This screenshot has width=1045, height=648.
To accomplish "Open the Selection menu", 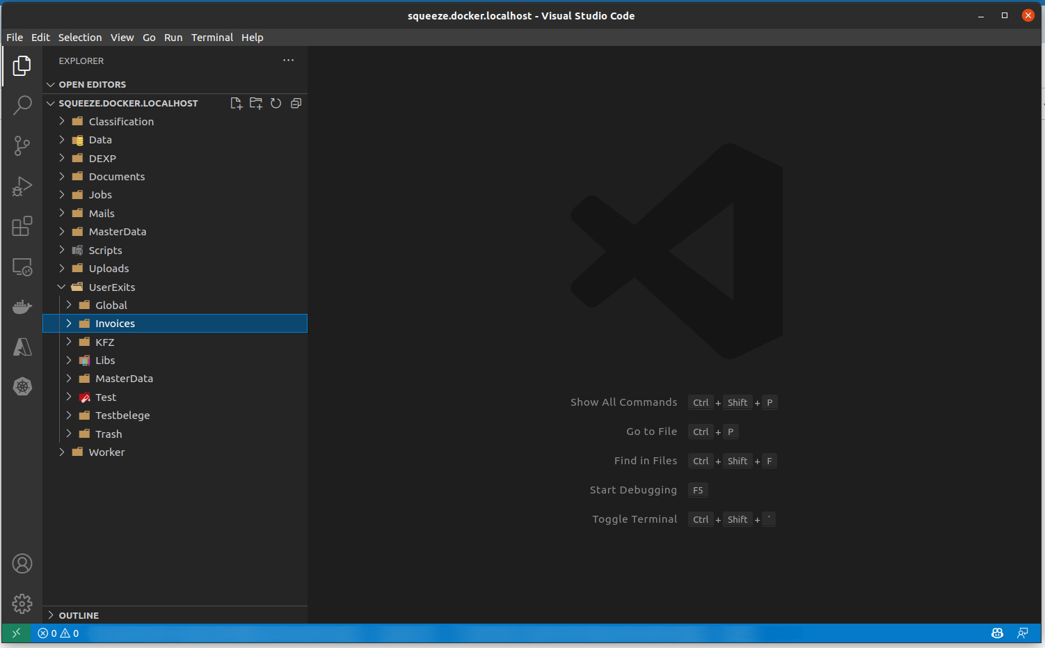I will coord(80,38).
